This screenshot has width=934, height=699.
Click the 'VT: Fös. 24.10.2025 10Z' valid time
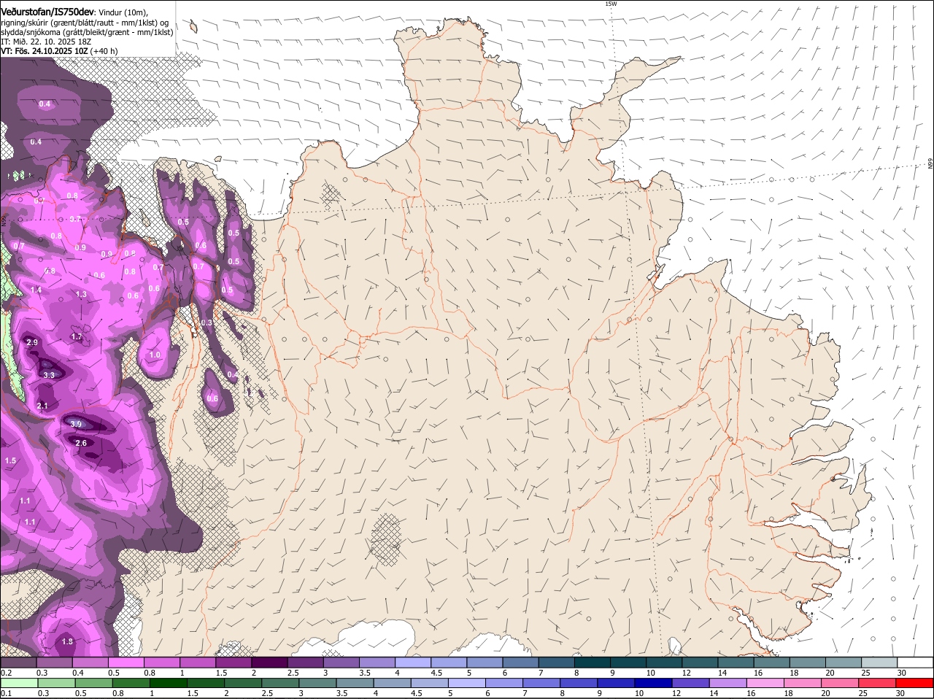click(45, 51)
